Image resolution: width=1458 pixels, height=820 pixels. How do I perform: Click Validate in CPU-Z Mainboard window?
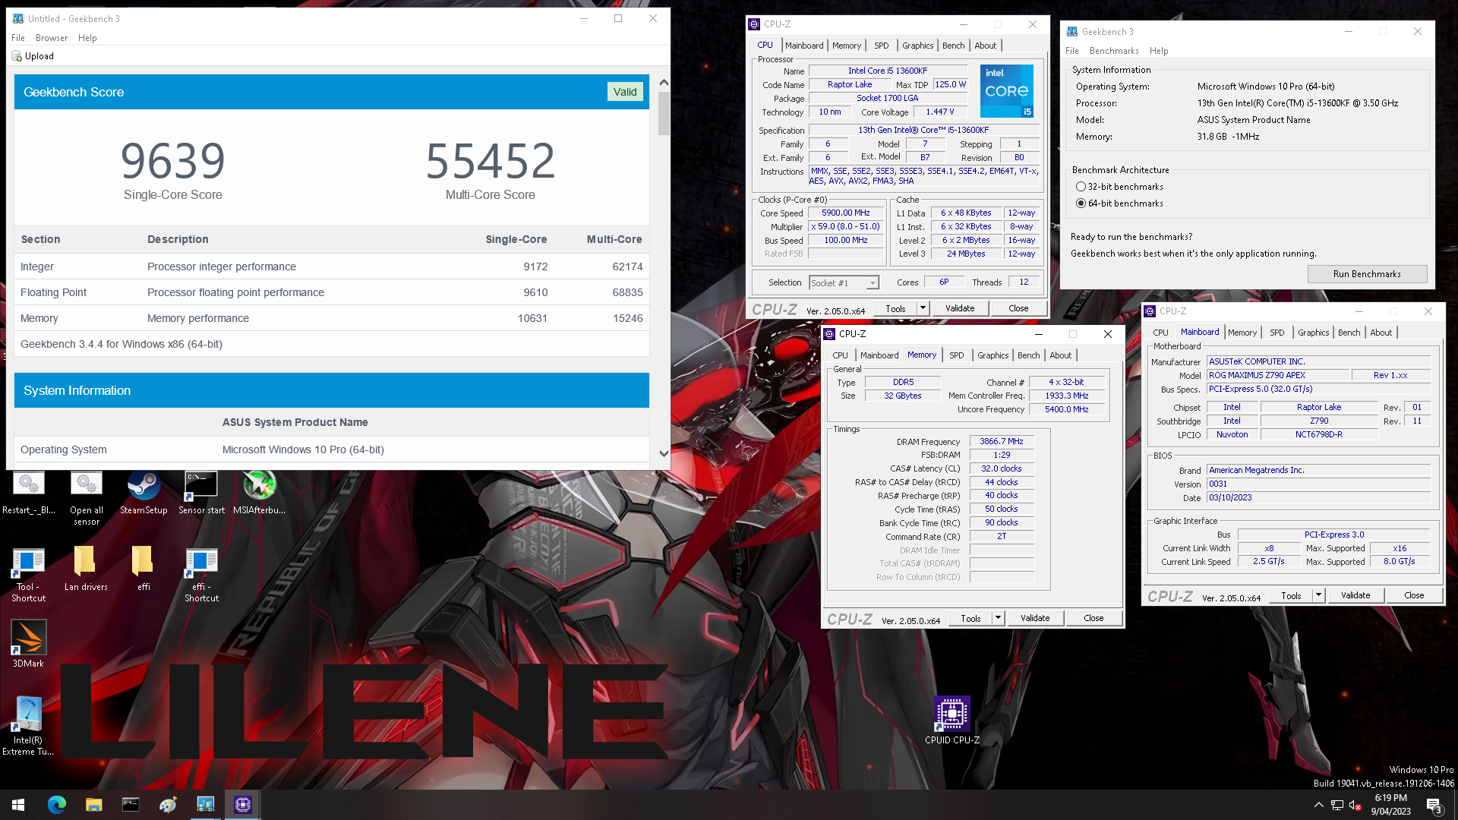pos(1355,595)
